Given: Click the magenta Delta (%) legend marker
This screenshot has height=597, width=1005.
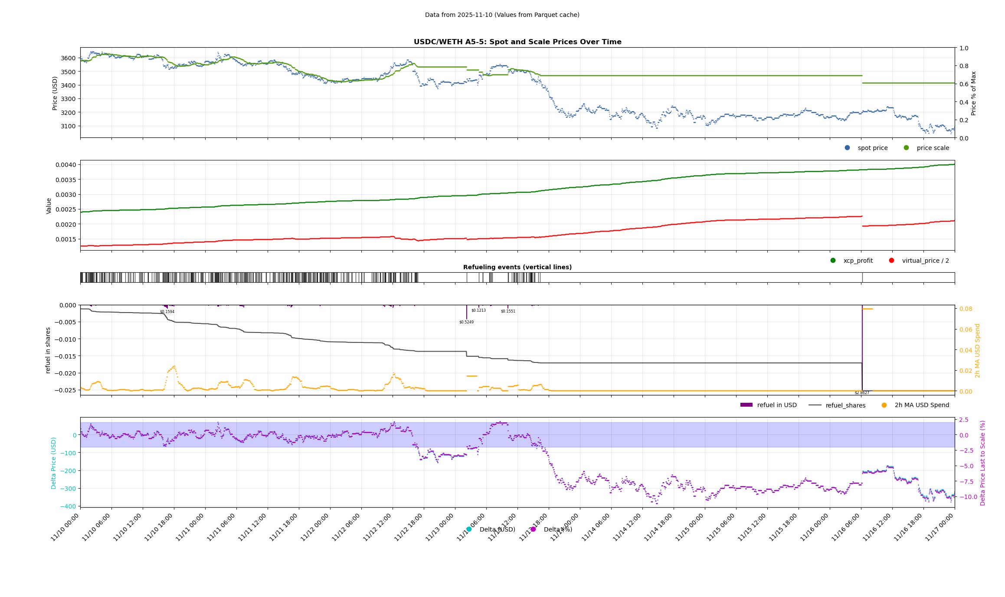Looking at the screenshot, I should click(533, 529).
